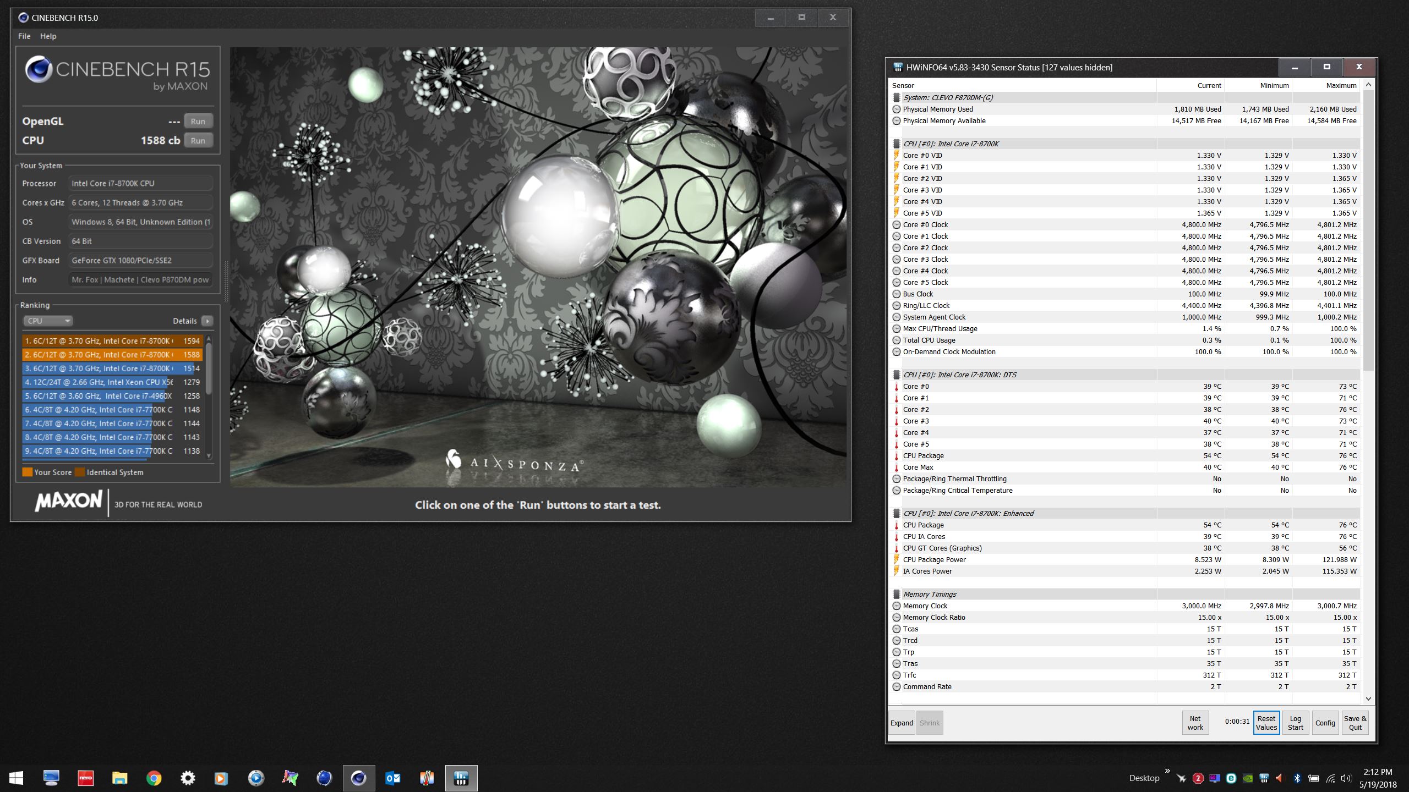Viewport: 1409px width, 792px height.
Task: Open the orange media player taskbar icon
Action: 221,778
